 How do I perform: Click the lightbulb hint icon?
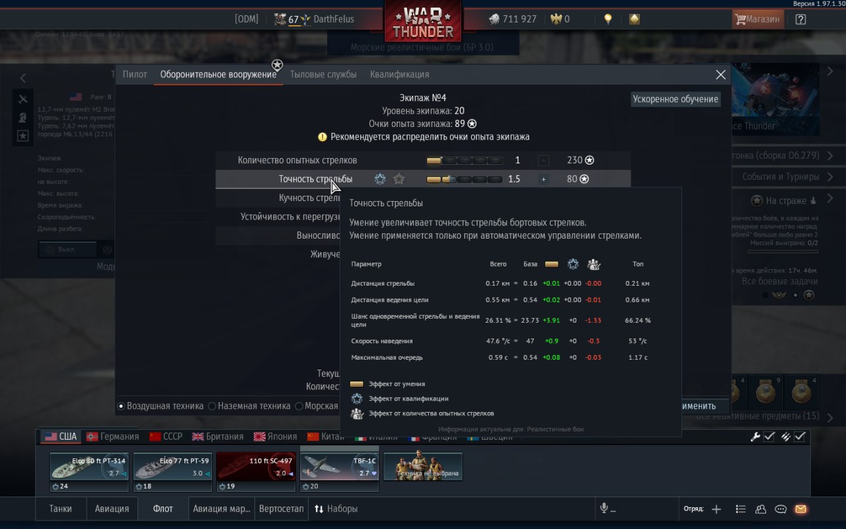tap(608, 19)
